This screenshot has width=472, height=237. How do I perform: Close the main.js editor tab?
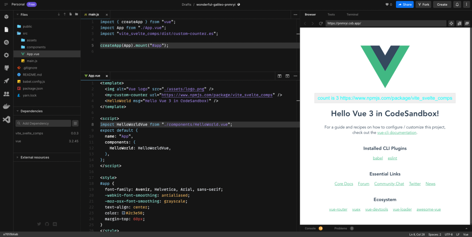click(x=106, y=14)
